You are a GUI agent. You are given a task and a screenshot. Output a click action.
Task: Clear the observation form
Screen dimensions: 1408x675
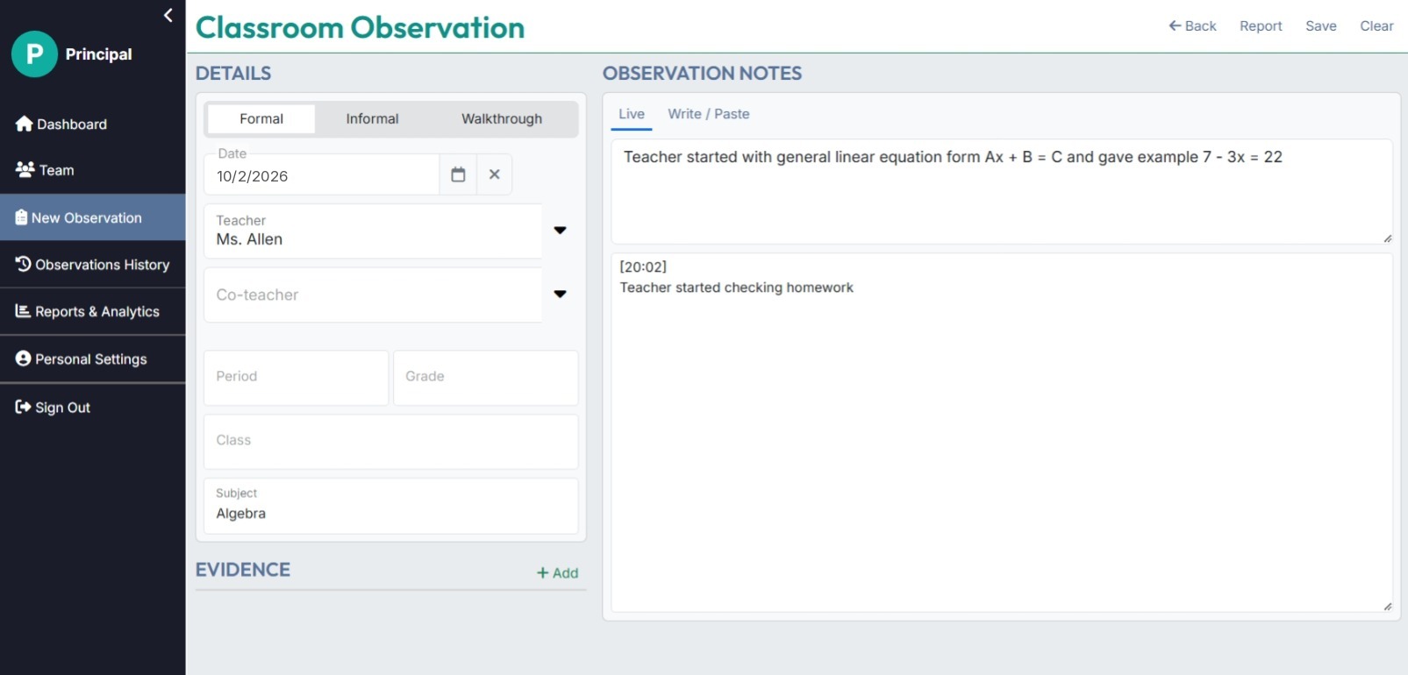pos(1376,26)
